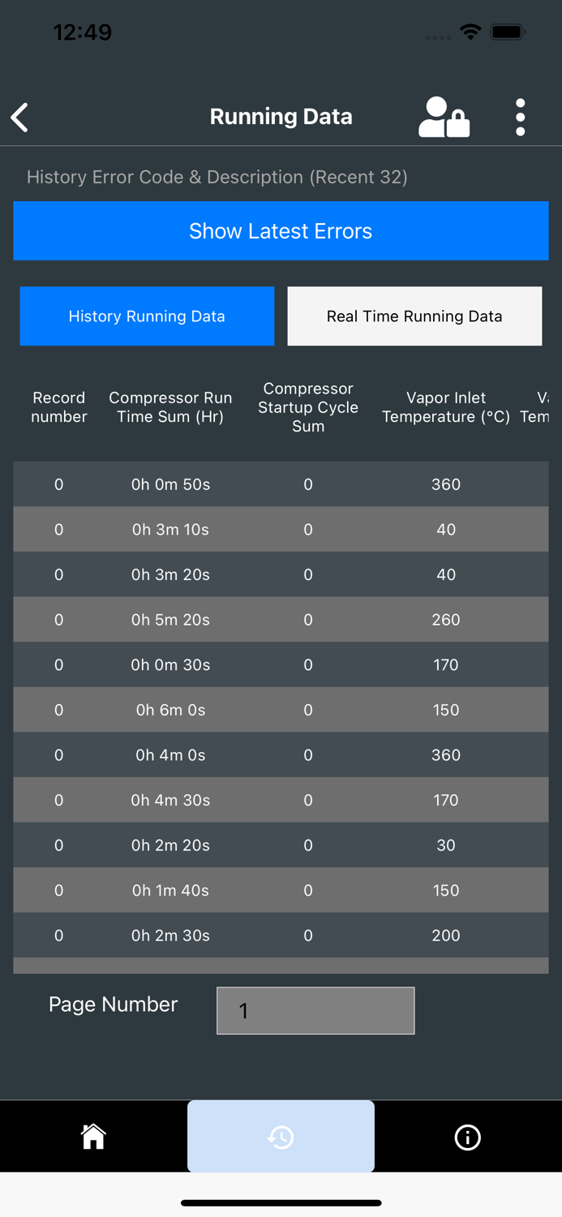This screenshot has height=1217, width=562.
Task: Tap the back arrow icon
Action: pos(20,118)
